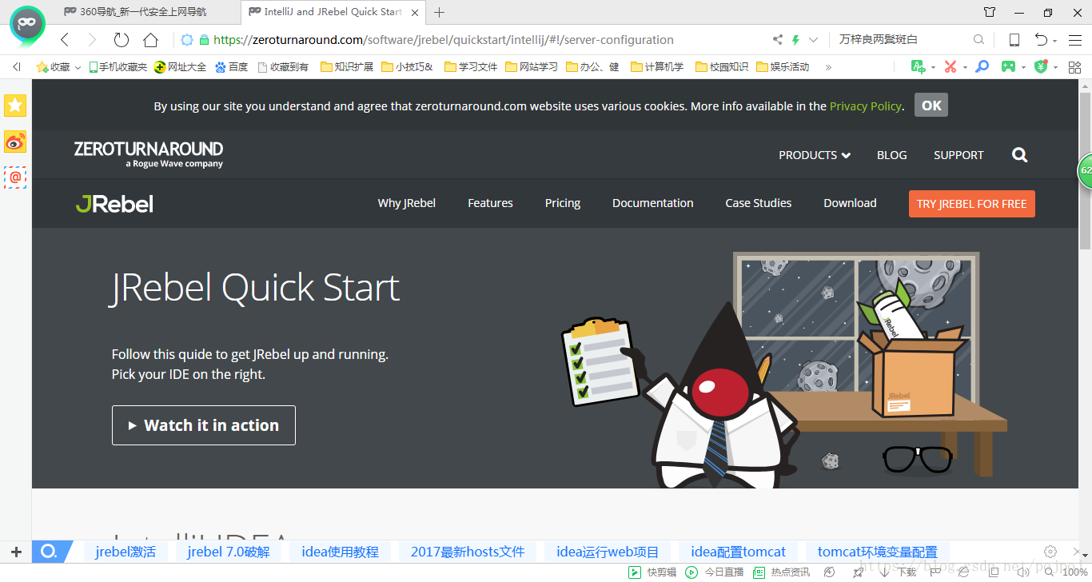Open the 知识扩展 bookmark folder
The width and height of the screenshot is (1092, 582).
pos(346,67)
